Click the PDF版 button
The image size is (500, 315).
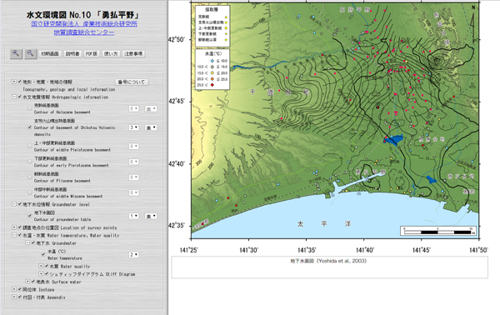(x=91, y=54)
